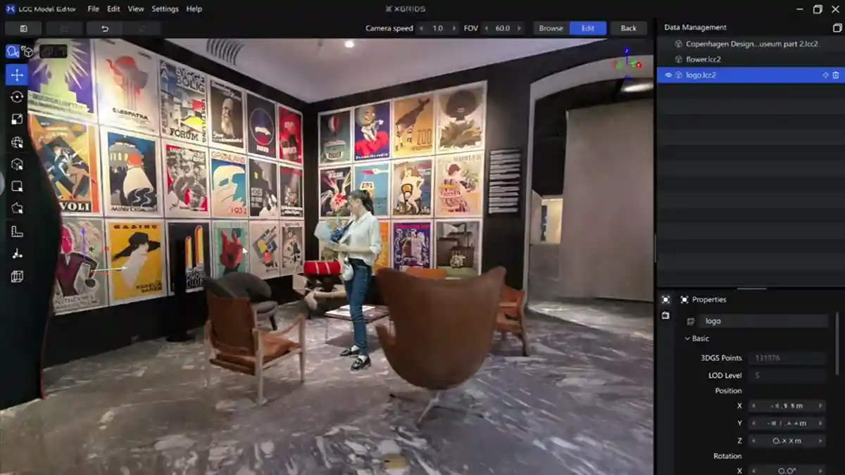
Task: Select the polygon selection tool
Action: pos(17,209)
